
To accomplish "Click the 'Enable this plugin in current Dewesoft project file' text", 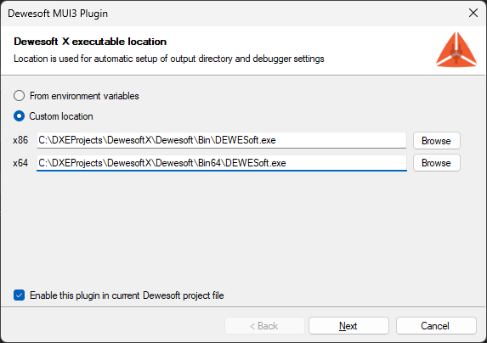I will [x=127, y=295].
